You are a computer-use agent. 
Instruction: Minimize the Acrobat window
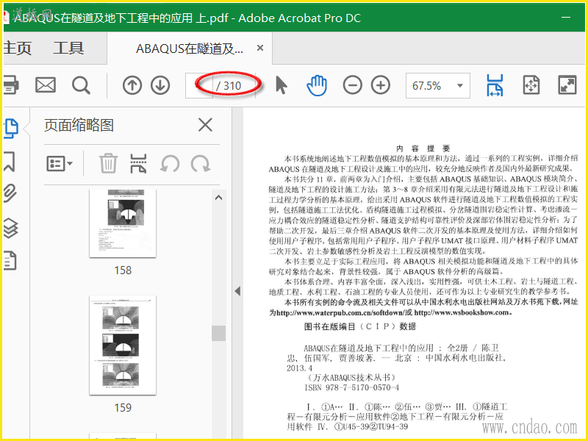pyautogui.click(x=566, y=17)
